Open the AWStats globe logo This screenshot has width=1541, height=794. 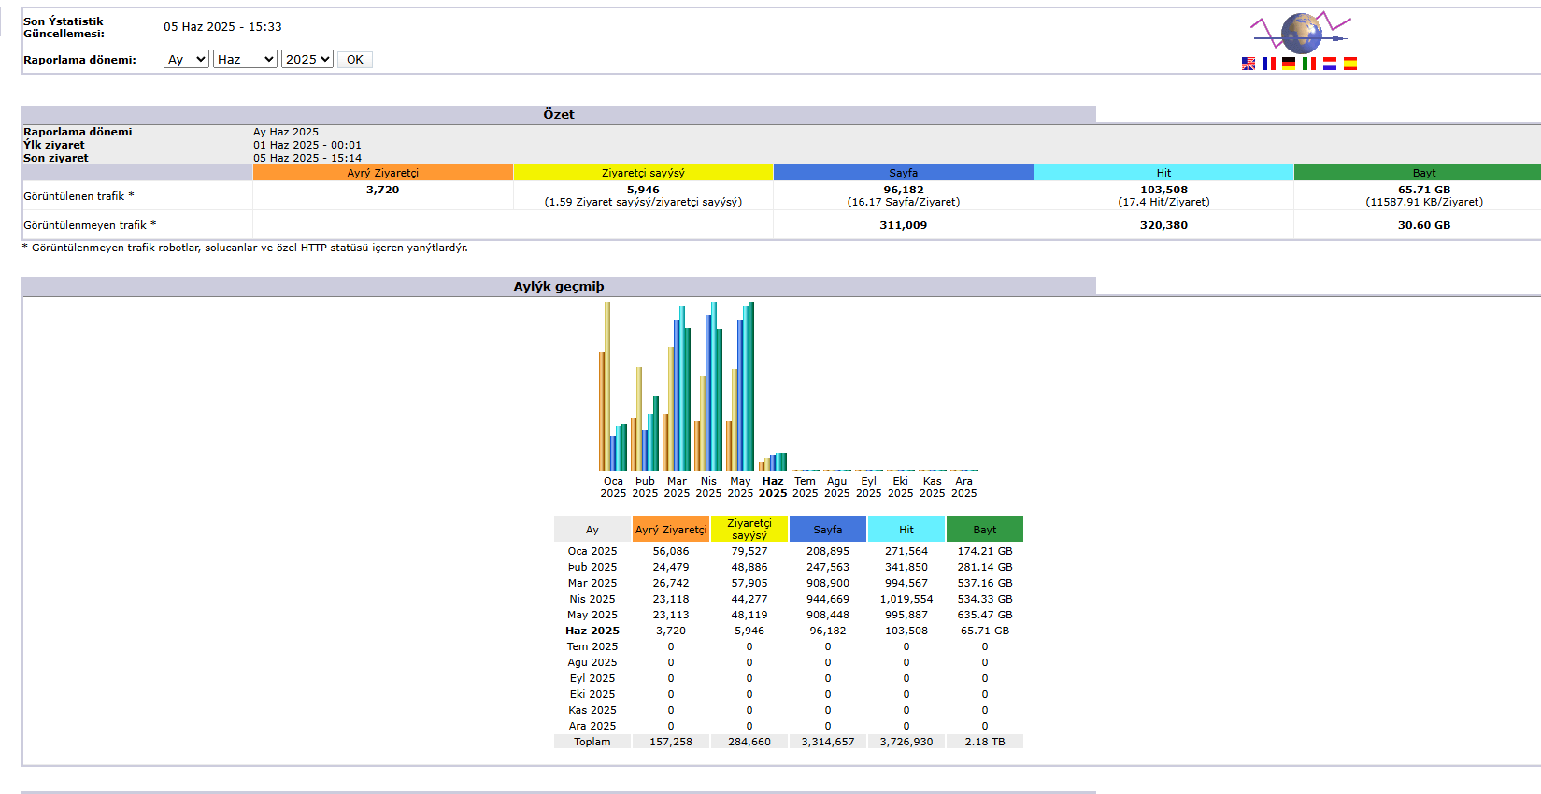tap(1301, 33)
